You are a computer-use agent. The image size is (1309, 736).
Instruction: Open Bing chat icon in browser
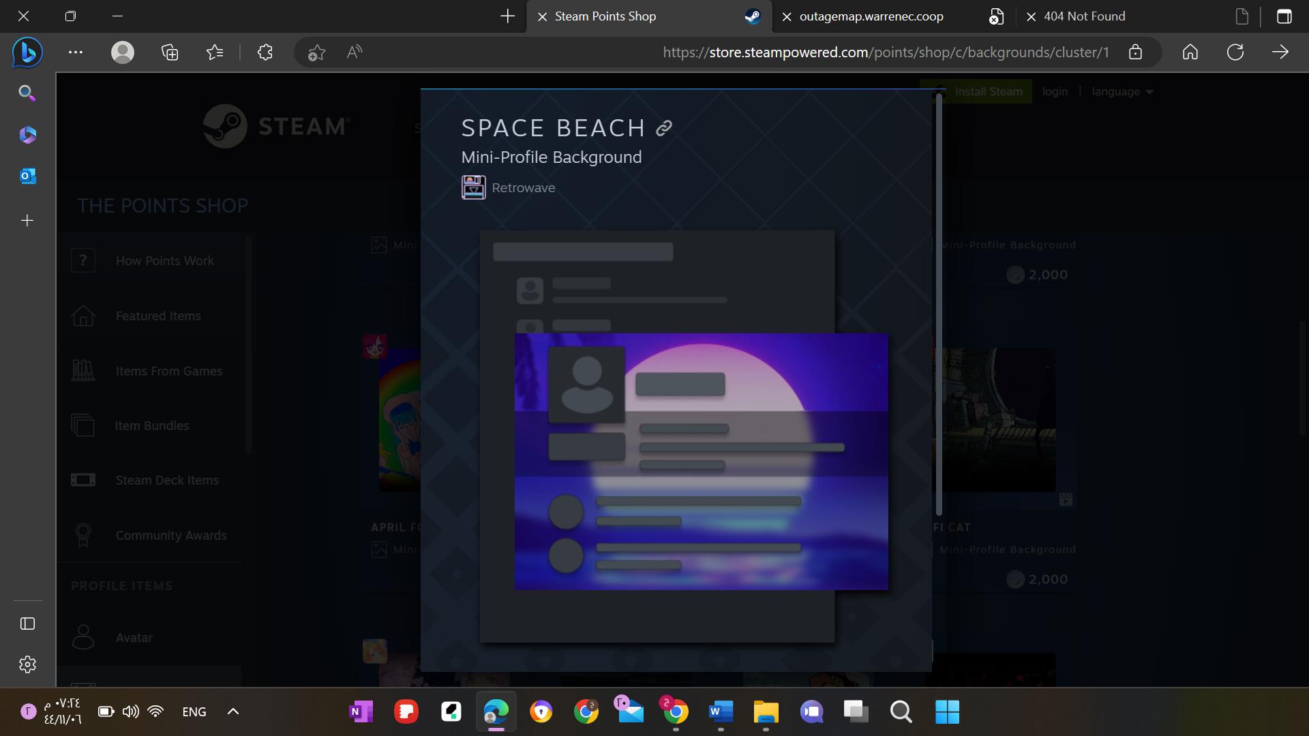[x=27, y=52]
